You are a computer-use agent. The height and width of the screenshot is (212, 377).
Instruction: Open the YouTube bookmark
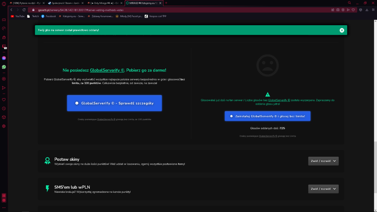[18, 16]
